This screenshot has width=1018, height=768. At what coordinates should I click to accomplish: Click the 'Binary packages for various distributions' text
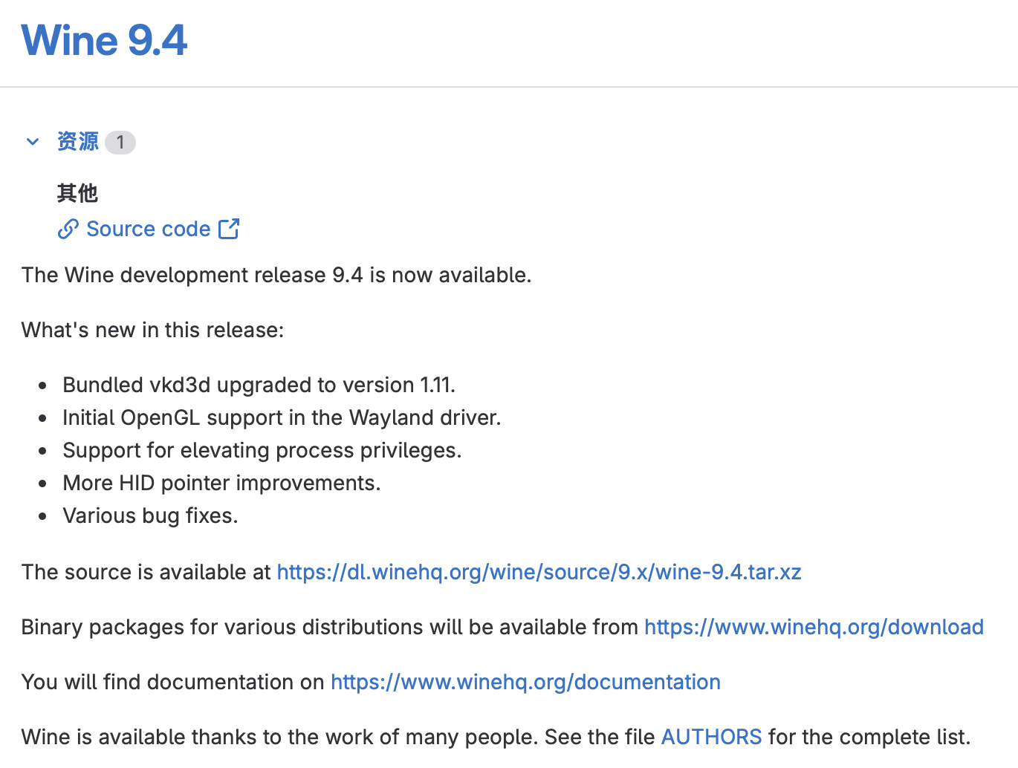[329, 627]
